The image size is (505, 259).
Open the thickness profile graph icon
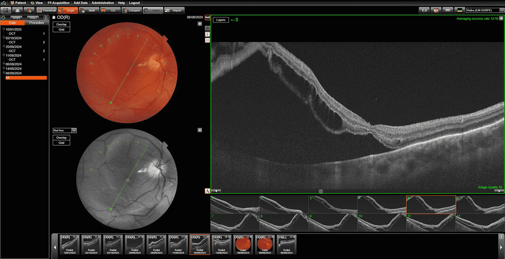point(459,10)
